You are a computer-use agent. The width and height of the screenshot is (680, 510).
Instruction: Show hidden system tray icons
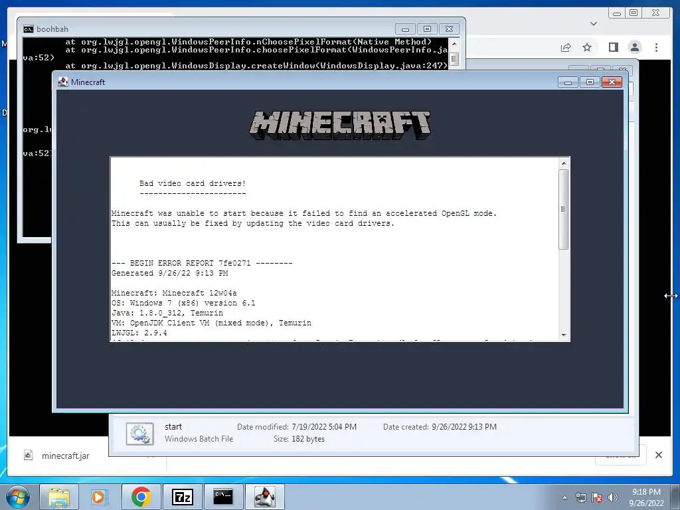(x=564, y=497)
